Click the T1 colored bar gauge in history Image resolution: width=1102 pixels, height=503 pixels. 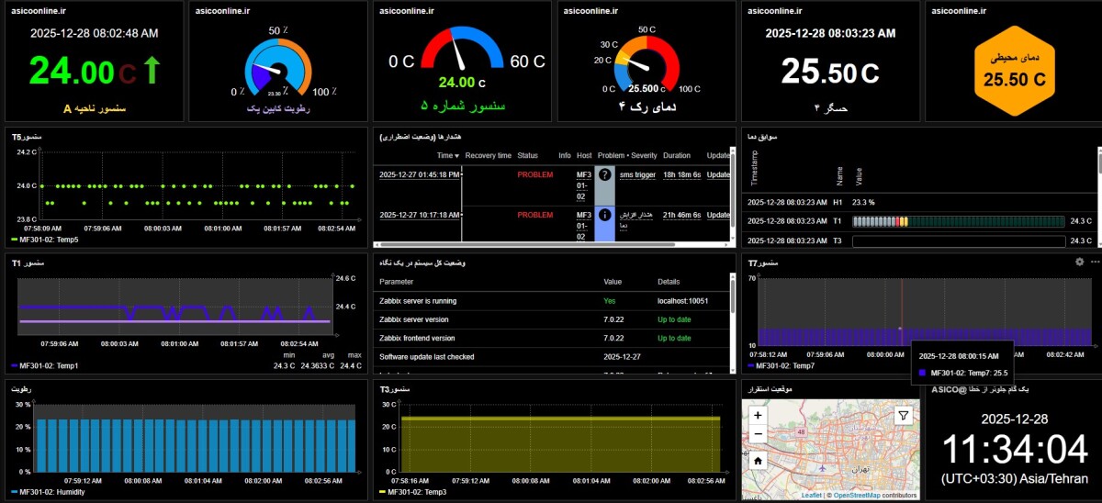(x=957, y=221)
